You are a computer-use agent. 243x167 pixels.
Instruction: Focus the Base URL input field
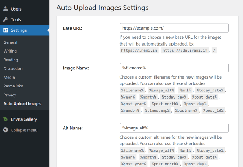[174, 28]
